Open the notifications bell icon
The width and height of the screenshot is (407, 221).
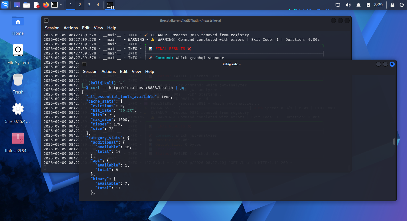pos(358,5)
